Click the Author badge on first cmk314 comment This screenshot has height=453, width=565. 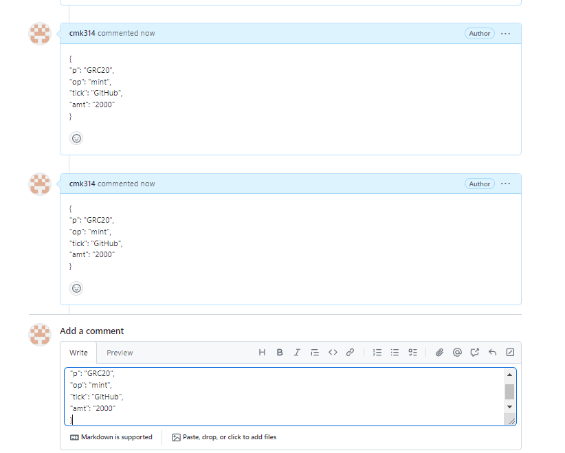pos(480,34)
